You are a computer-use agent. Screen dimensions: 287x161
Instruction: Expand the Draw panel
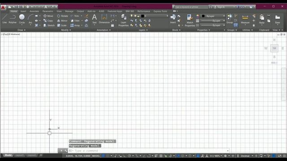(22, 30)
